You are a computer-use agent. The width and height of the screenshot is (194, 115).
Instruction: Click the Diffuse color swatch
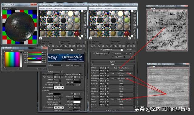(57, 65)
